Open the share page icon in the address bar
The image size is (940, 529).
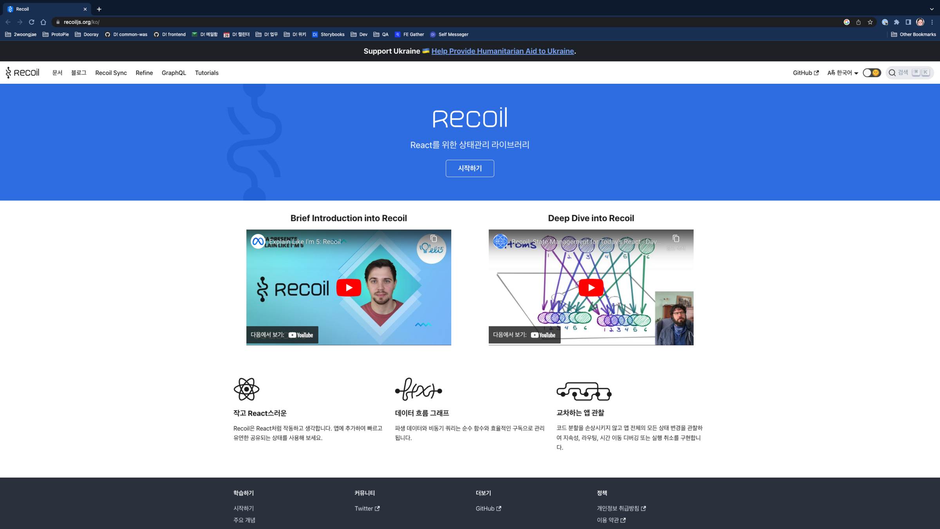(858, 22)
